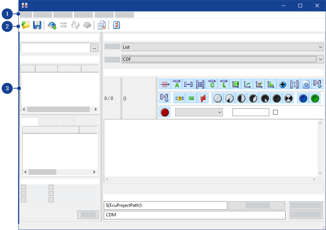Click the 3D green cube icon
Viewport: 326px width, 230px height.
click(235, 84)
